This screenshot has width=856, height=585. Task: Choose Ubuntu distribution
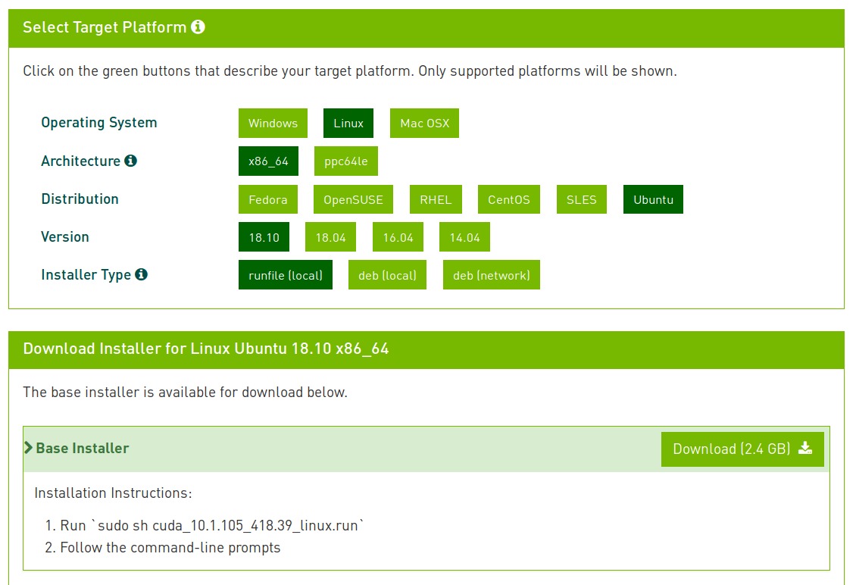click(x=653, y=199)
